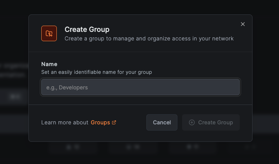The width and height of the screenshot is (279, 164).
Task: Click the orange group folder icon
Action: click(x=49, y=33)
